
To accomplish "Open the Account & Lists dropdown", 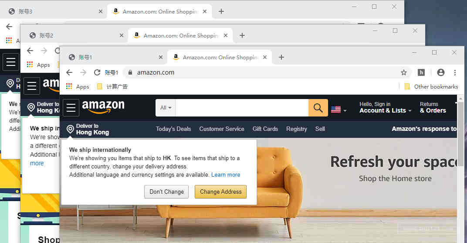I will click(x=385, y=108).
